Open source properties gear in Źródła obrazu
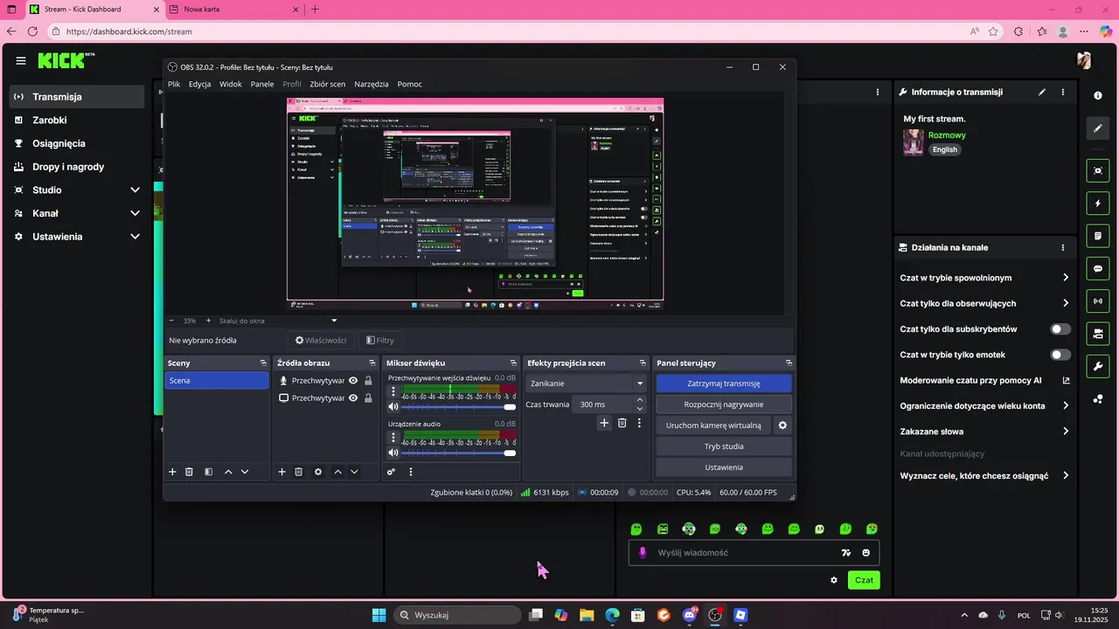 click(x=318, y=472)
